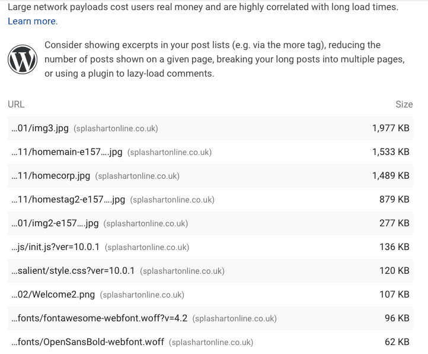Viewport: 428px width, 354px height.
Task: Click the OpenSansBold-webfont.woff font URL
Action: click(88, 342)
